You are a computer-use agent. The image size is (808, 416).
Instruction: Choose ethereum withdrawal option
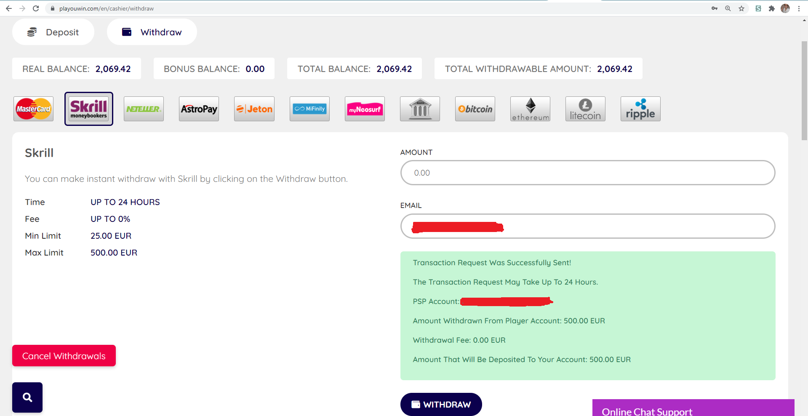pos(530,109)
